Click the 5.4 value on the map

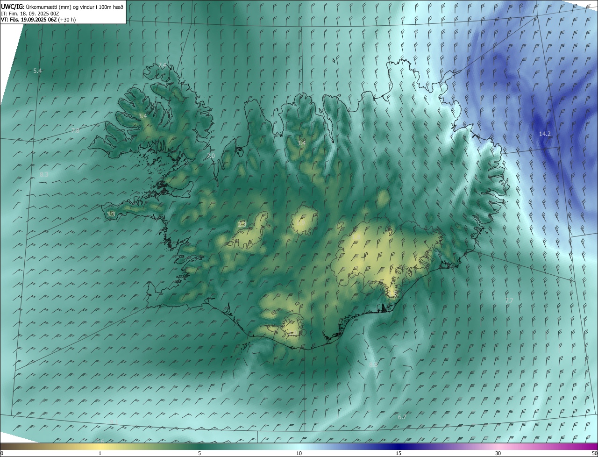tap(37, 71)
